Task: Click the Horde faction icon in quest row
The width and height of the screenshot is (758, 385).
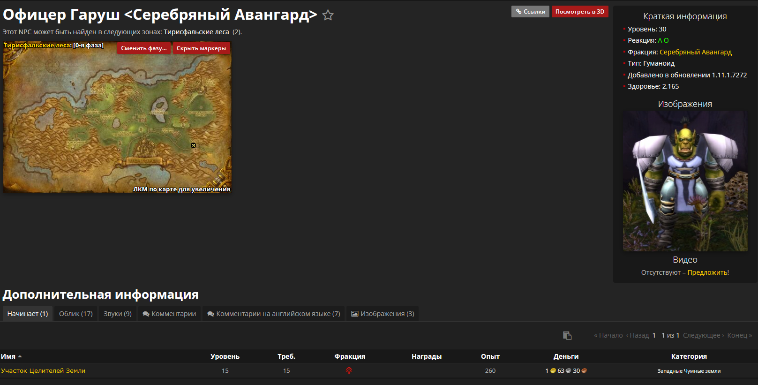Action: click(x=349, y=370)
